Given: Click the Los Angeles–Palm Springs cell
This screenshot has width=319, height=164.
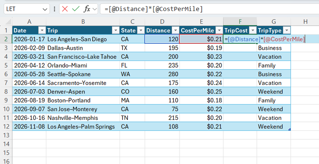Looking at the screenshot, I should [x=83, y=127].
